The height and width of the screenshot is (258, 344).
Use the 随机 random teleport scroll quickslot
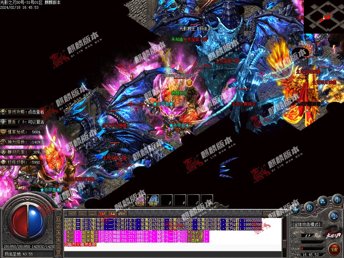[x=153, y=201]
